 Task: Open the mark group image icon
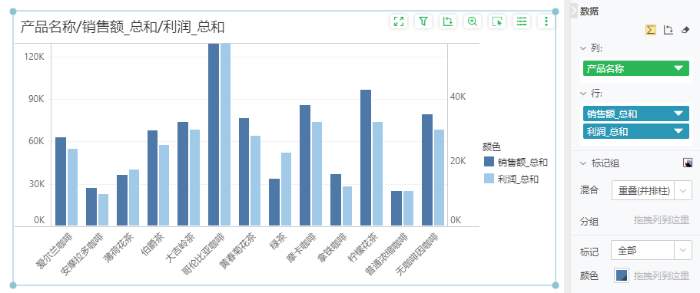click(688, 163)
